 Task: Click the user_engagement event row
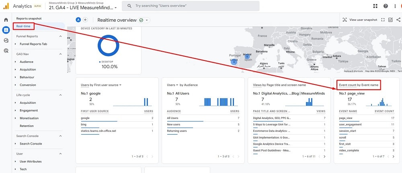[366, 125]
